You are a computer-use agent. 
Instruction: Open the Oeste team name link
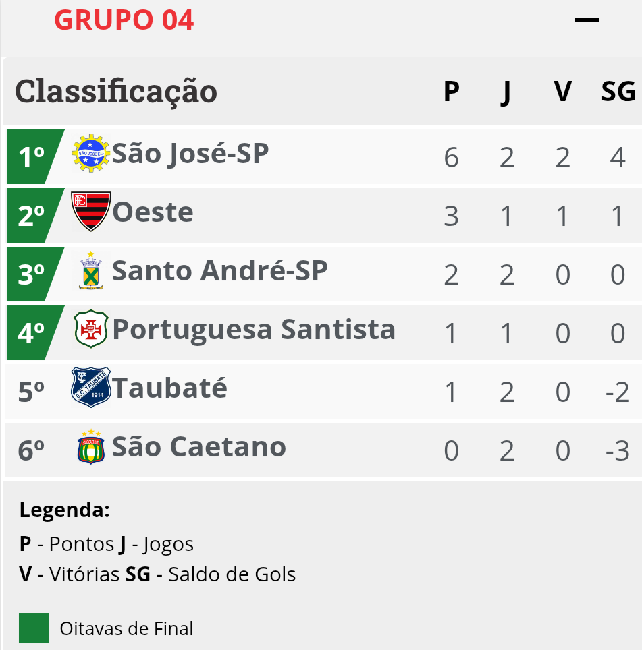(153, 212)
